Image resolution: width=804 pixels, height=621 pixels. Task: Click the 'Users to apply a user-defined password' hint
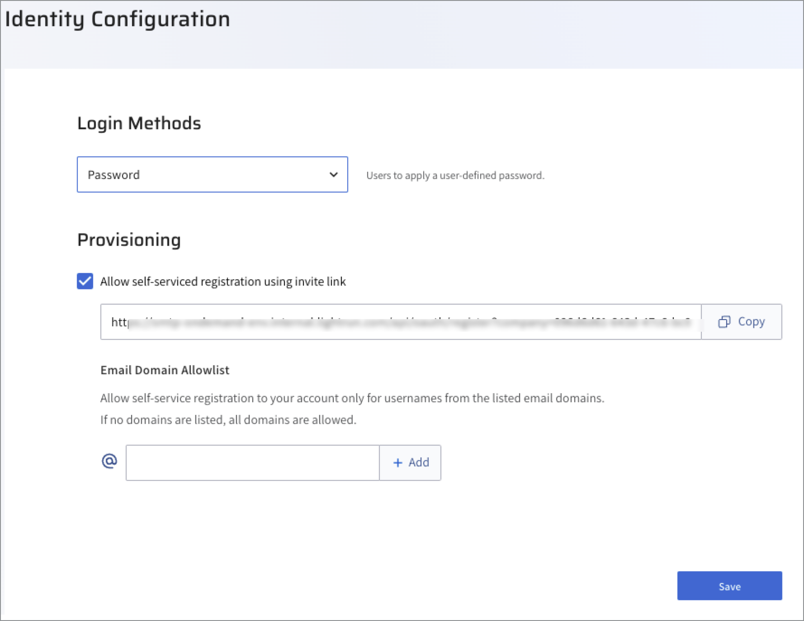(x=455, y=175)
